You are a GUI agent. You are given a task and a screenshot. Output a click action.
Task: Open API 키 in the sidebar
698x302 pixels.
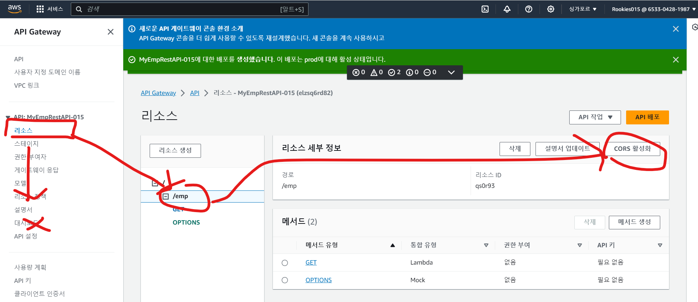click(22, 280)
